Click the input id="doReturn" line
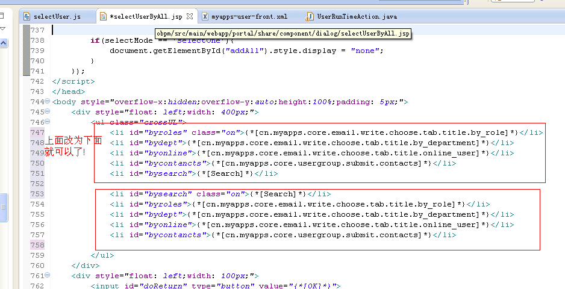The width and height of the screenshot is (565, 289). pos(216,286)
